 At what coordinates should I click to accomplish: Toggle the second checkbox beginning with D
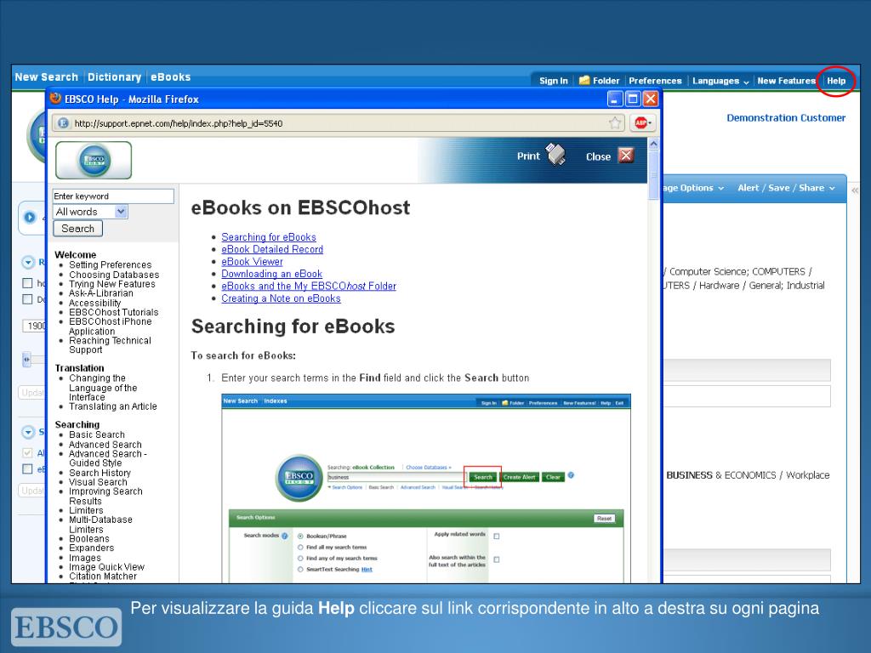coord(27,299)
